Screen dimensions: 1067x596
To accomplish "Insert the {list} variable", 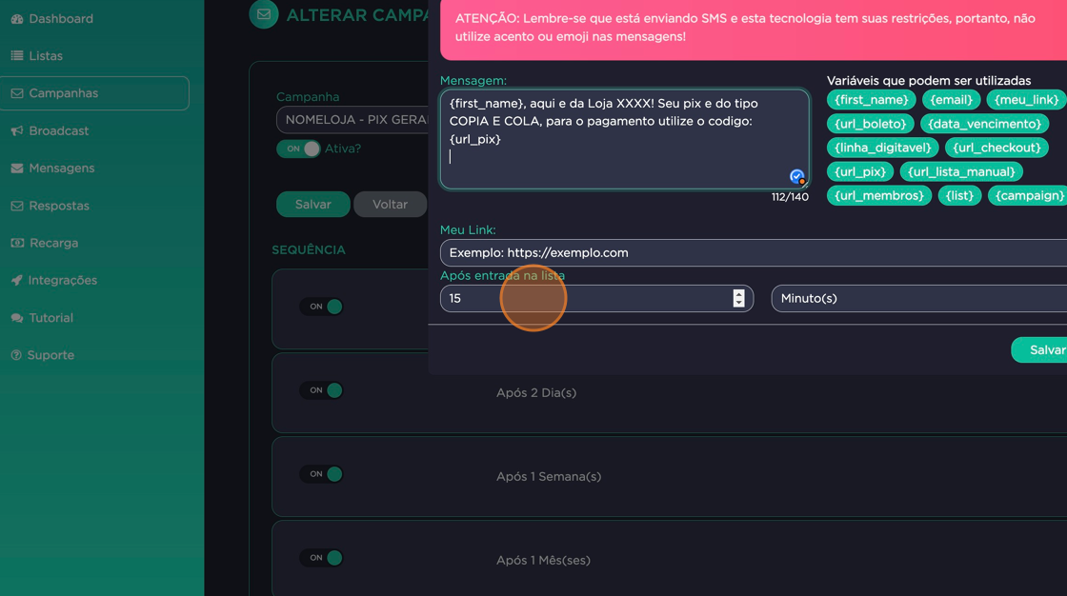I will pyautogui.click(x=959, y=196).
